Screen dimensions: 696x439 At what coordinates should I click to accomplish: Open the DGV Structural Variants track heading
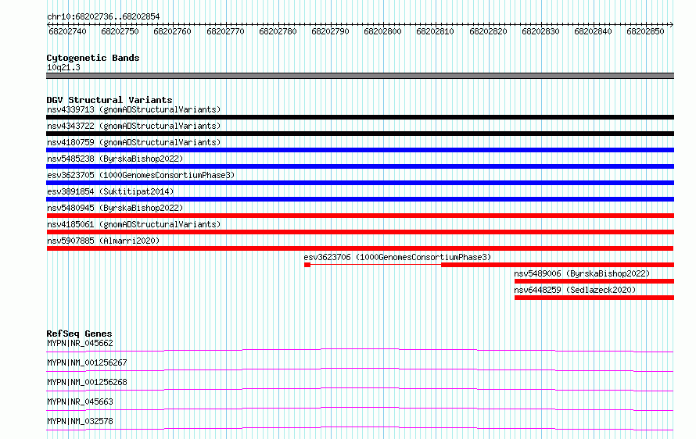click(109, 100)
